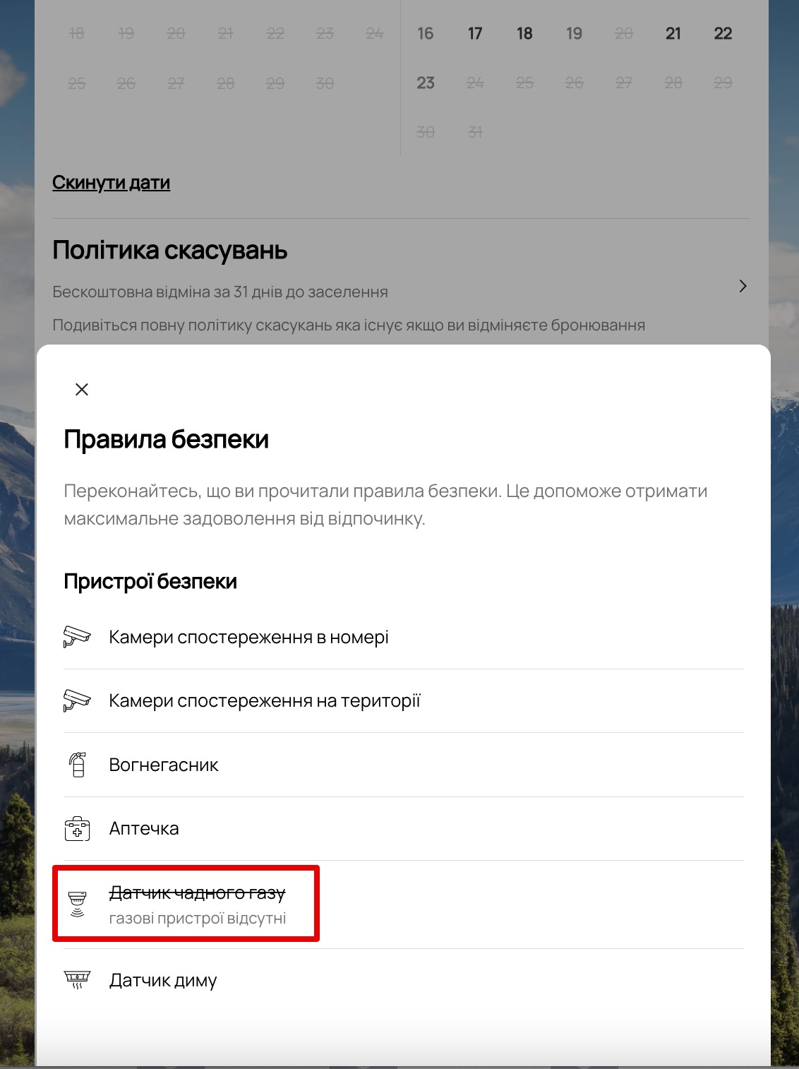
Task: Click the fire extinguisher icon
Action: pos(77,765)
